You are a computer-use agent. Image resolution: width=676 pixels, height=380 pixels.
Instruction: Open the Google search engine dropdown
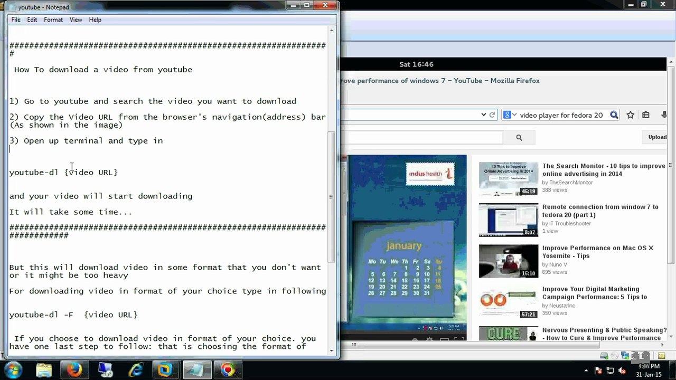click(510, 115)
